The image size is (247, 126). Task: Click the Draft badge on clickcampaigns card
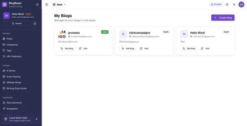point(166,32)
